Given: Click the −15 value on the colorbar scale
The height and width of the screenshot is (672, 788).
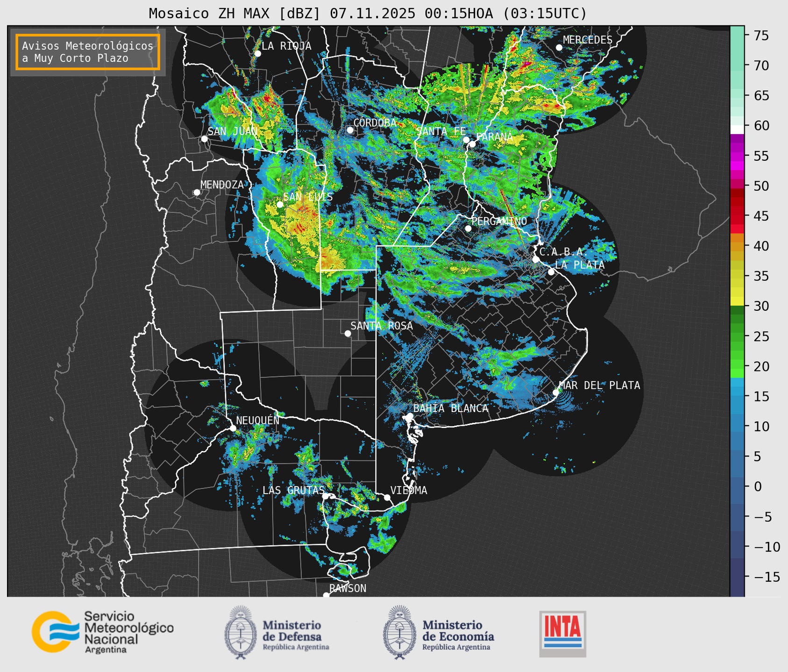Looking at the screenshot, I should coord(766,577).
